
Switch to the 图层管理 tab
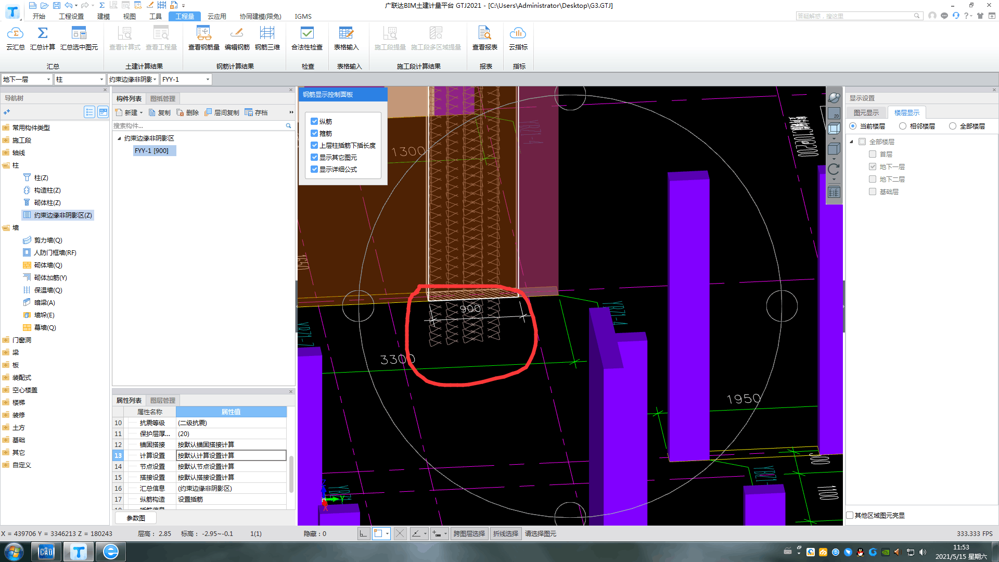[163, 400]
